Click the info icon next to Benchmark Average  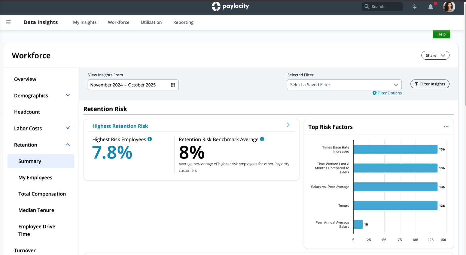click(x=262, y=139)
